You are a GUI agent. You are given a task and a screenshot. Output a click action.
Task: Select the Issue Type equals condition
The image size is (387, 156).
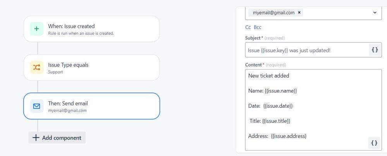coord(91,68)
